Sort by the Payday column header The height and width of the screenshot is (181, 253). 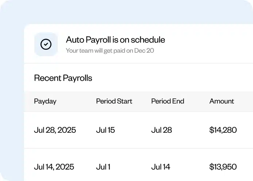point(45,101)
